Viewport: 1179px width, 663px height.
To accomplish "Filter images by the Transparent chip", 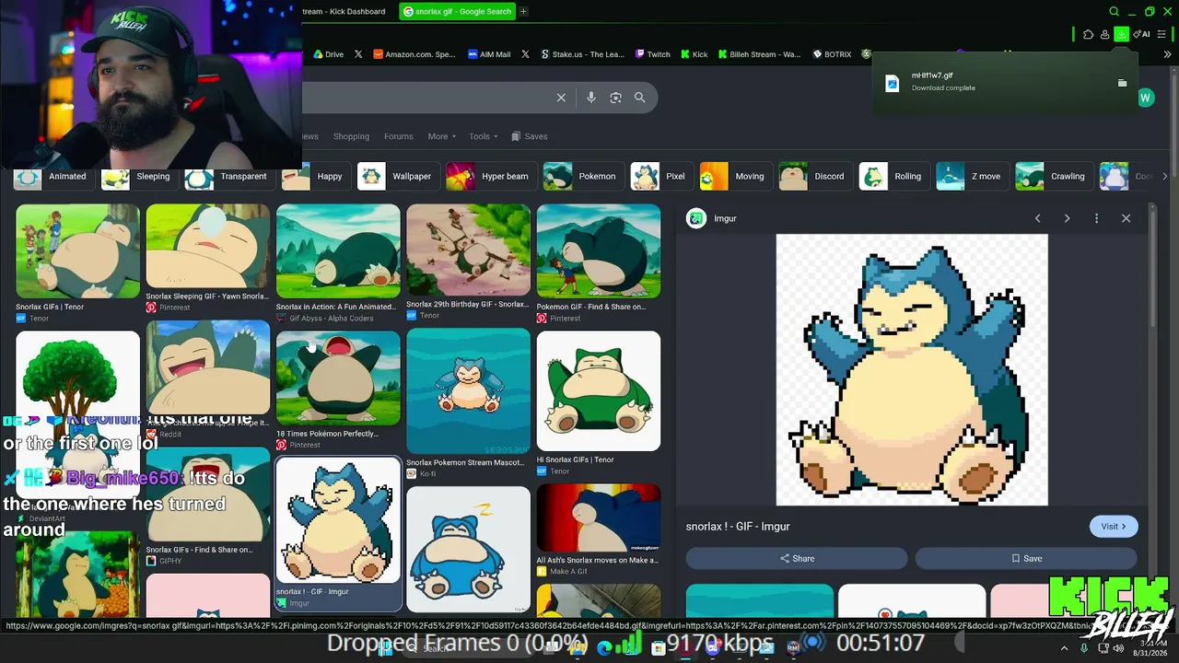I will (x=228, y=176).
